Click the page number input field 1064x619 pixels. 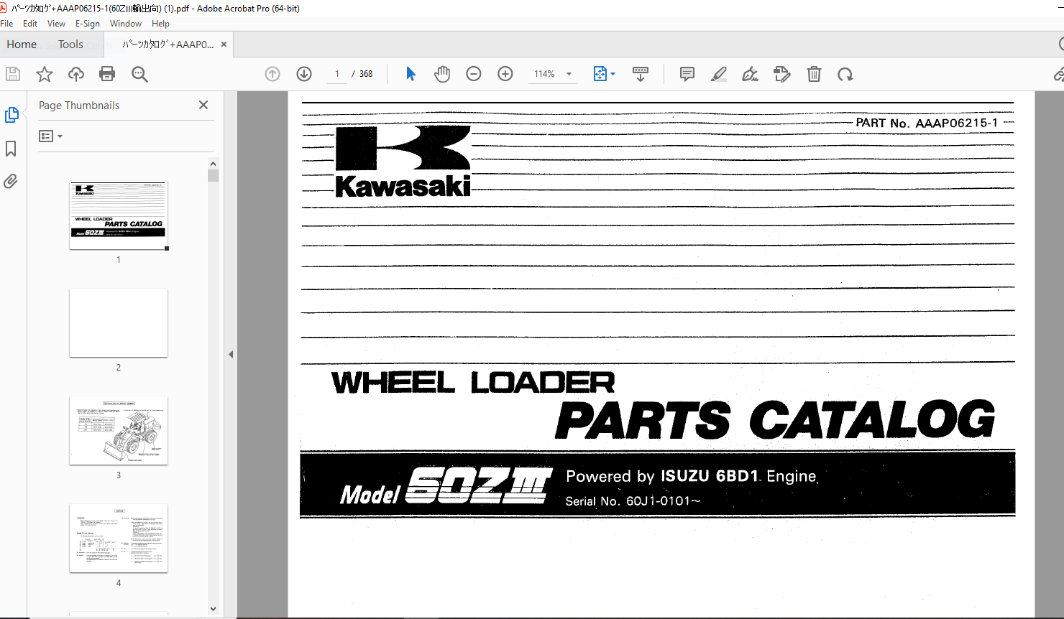point(336,74)
